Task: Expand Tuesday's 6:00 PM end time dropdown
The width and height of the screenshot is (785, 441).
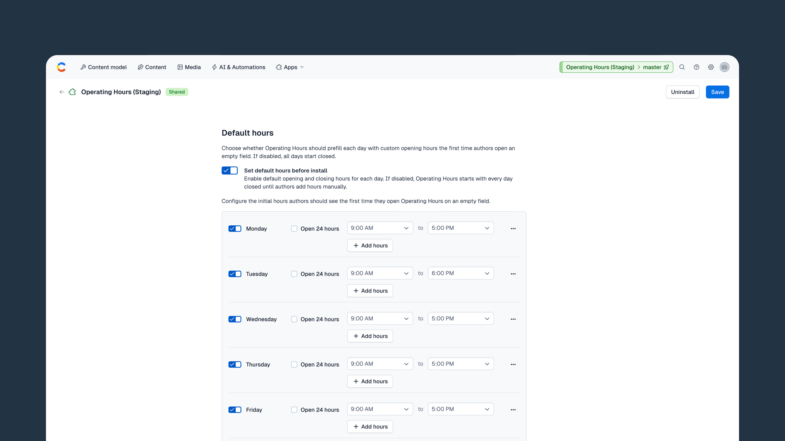Action: (461, 273)
